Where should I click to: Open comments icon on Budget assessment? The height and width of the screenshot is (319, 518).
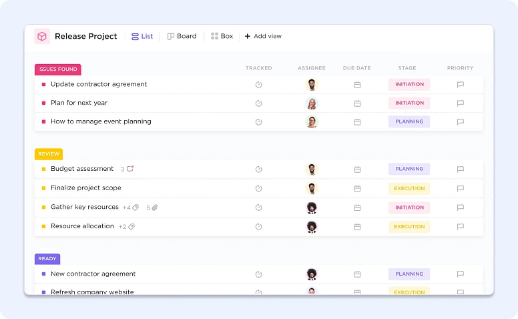pos(130,170)
